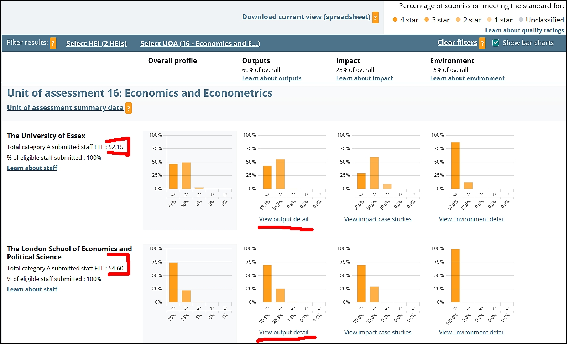The height and width of the screenshot is (344, 567).
Task: Open Unit of assessment summary data
Action: 65,108
